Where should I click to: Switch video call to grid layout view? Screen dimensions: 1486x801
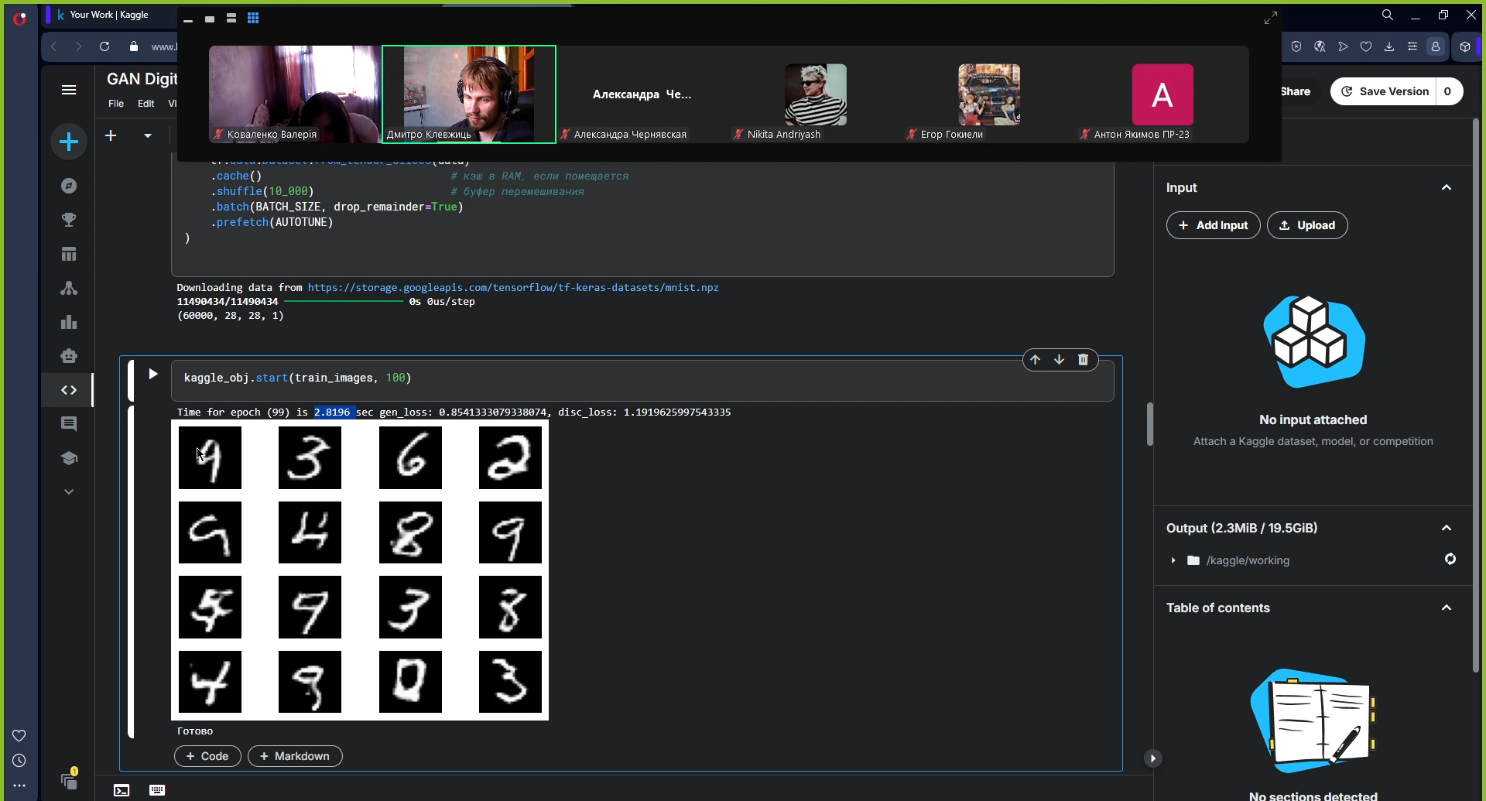pyautogui.click(x=253, y=19)
